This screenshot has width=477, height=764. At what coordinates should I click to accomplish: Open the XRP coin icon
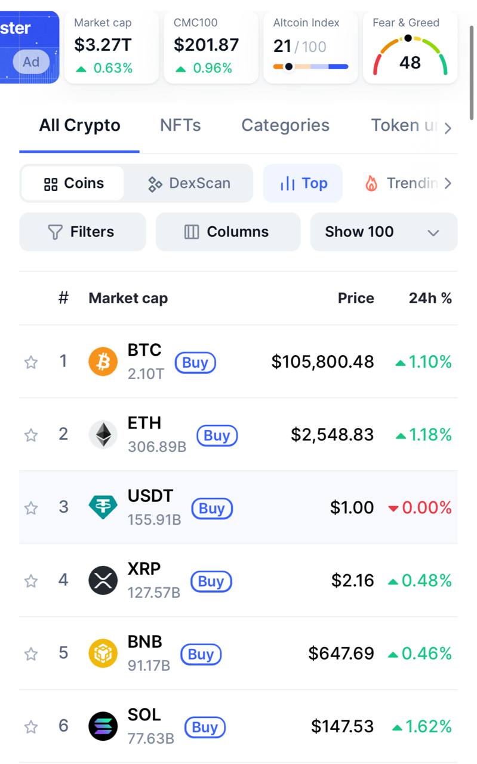coord(103,580)
